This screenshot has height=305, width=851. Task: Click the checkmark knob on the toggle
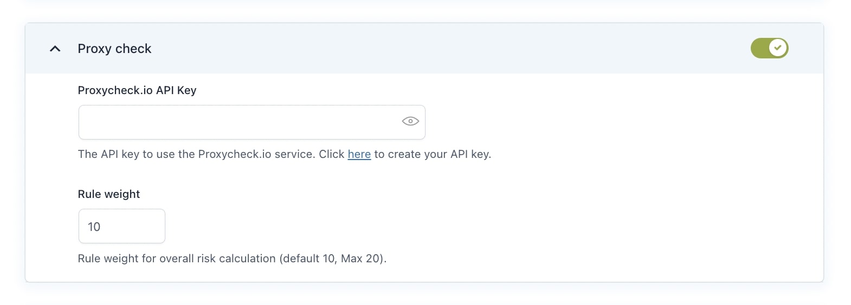tap(778, 48)
